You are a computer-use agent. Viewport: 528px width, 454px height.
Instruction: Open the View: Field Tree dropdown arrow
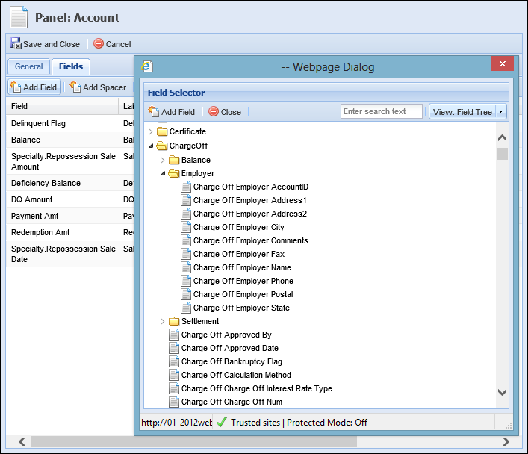pos(500,111)
